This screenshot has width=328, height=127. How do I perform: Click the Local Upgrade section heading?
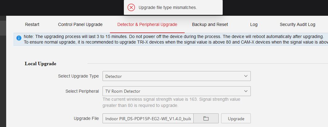pos(40,64)
